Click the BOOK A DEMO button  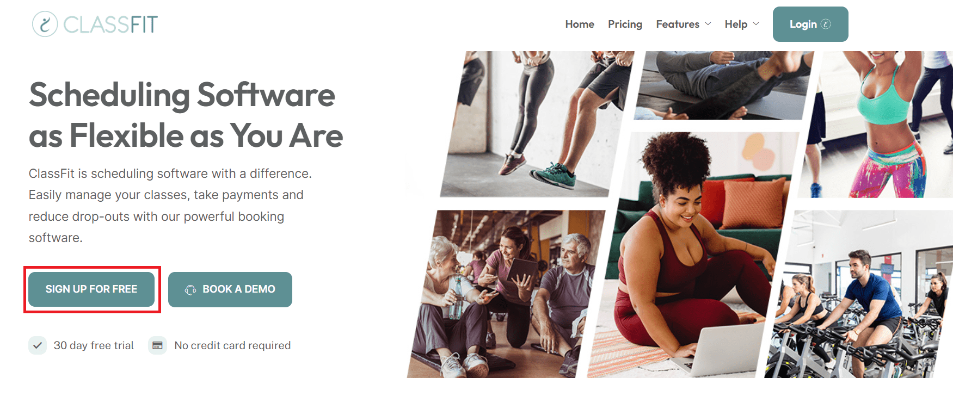pyautogui.click(x=230, y=289)
